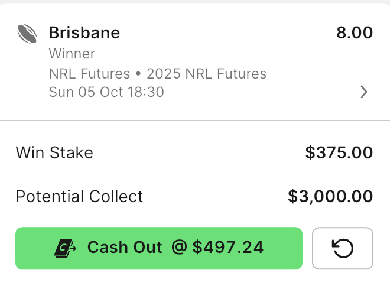Screen dimensions: 390x286
Task: Click the cash out card icon
Action: tap(65, 248)
